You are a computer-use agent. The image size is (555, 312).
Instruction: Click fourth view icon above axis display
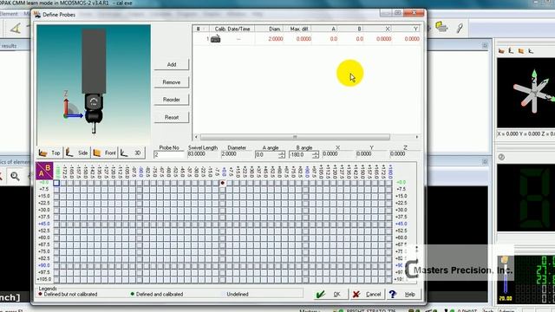(531, 51)
